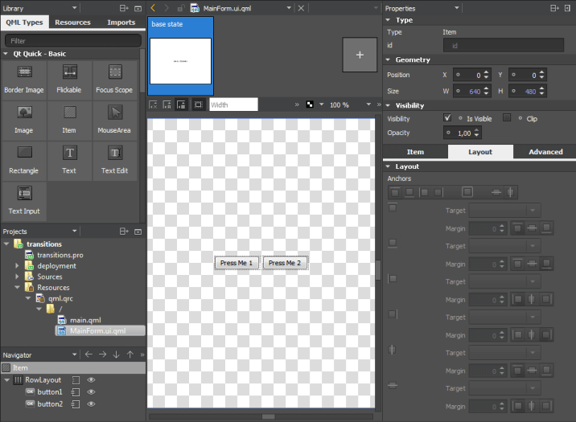The image size is (576, 422).
Task: Click the anchor to top icon
Action: tap(395, 192)
